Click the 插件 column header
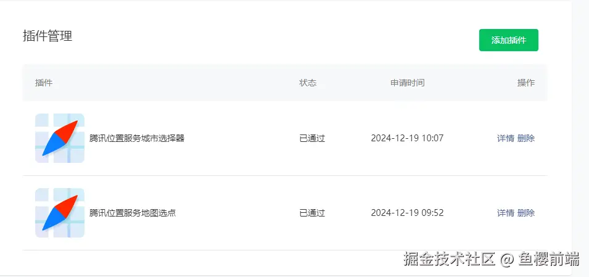Image resolution: width=589 pixels, height=277 pixels. [44, 83]
